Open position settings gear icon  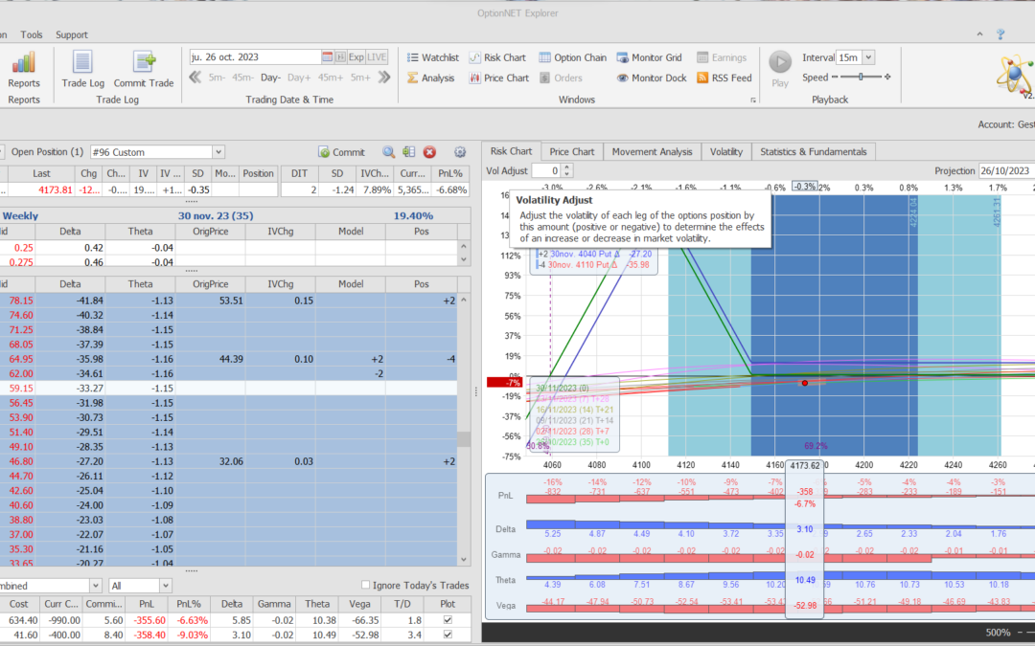point(460,152)
